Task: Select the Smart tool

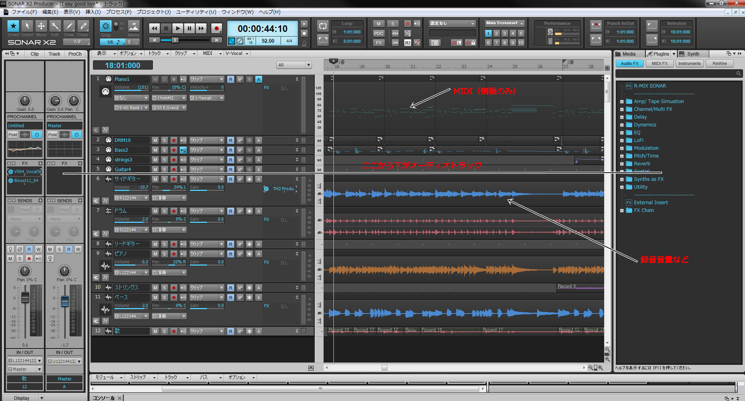Action: (13, 26)
